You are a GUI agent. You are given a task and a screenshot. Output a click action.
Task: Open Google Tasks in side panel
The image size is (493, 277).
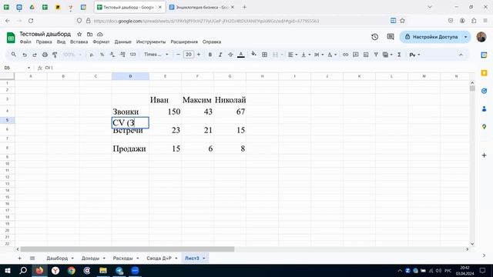tap(485, 91)
